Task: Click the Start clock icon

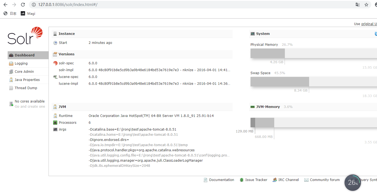Action: point(55,43)
